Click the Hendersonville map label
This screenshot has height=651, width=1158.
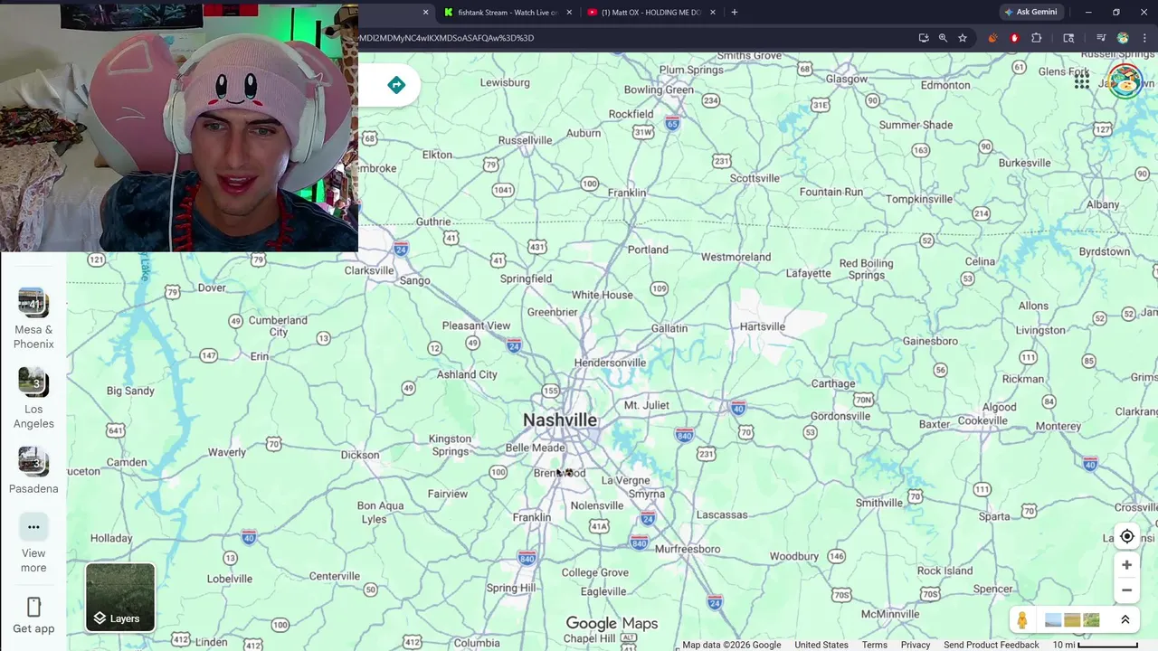click(610, 363)
